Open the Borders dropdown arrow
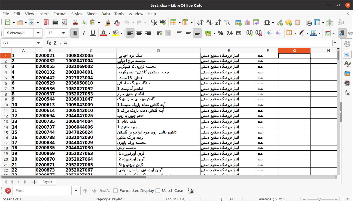This screenshot has height=202, width=353. coord(295,33)
